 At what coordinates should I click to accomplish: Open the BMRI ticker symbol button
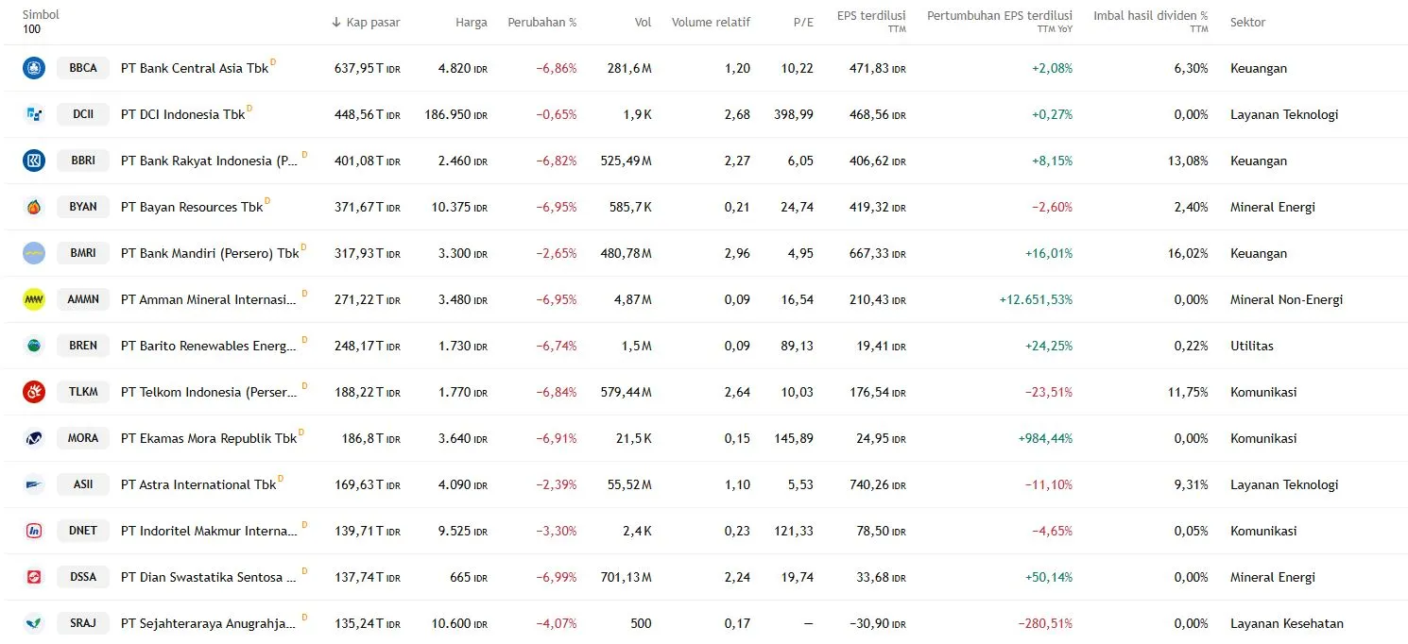pyautogui.click(x=83, y=253)
